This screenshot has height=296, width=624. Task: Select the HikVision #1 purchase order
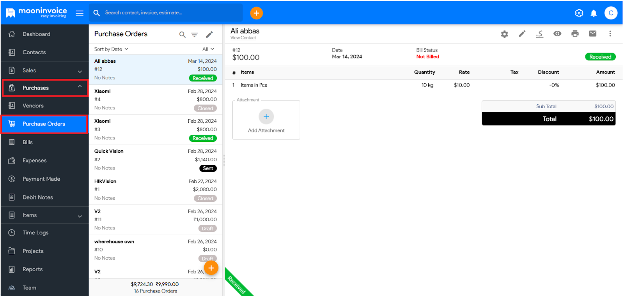156,190
